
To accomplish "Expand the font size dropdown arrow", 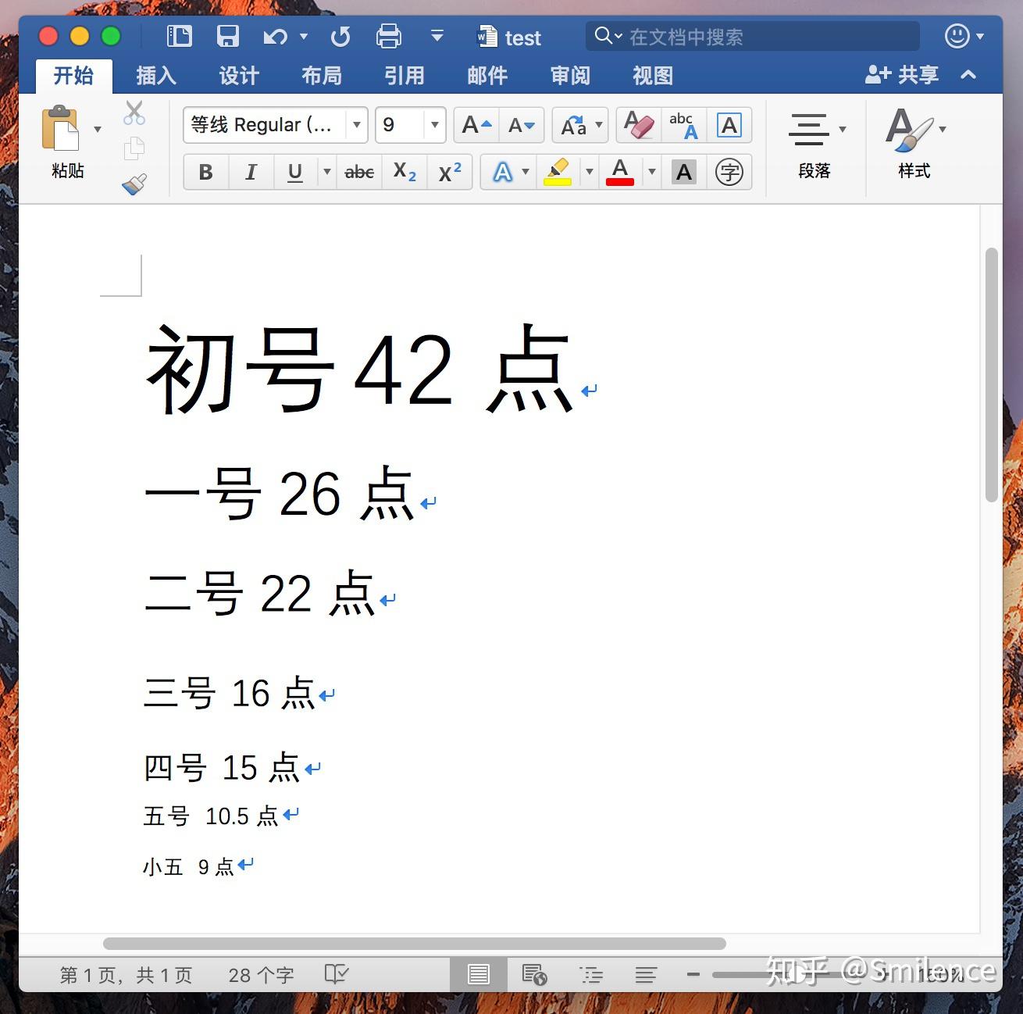I will pyautogui.click(x=435, y=125).
